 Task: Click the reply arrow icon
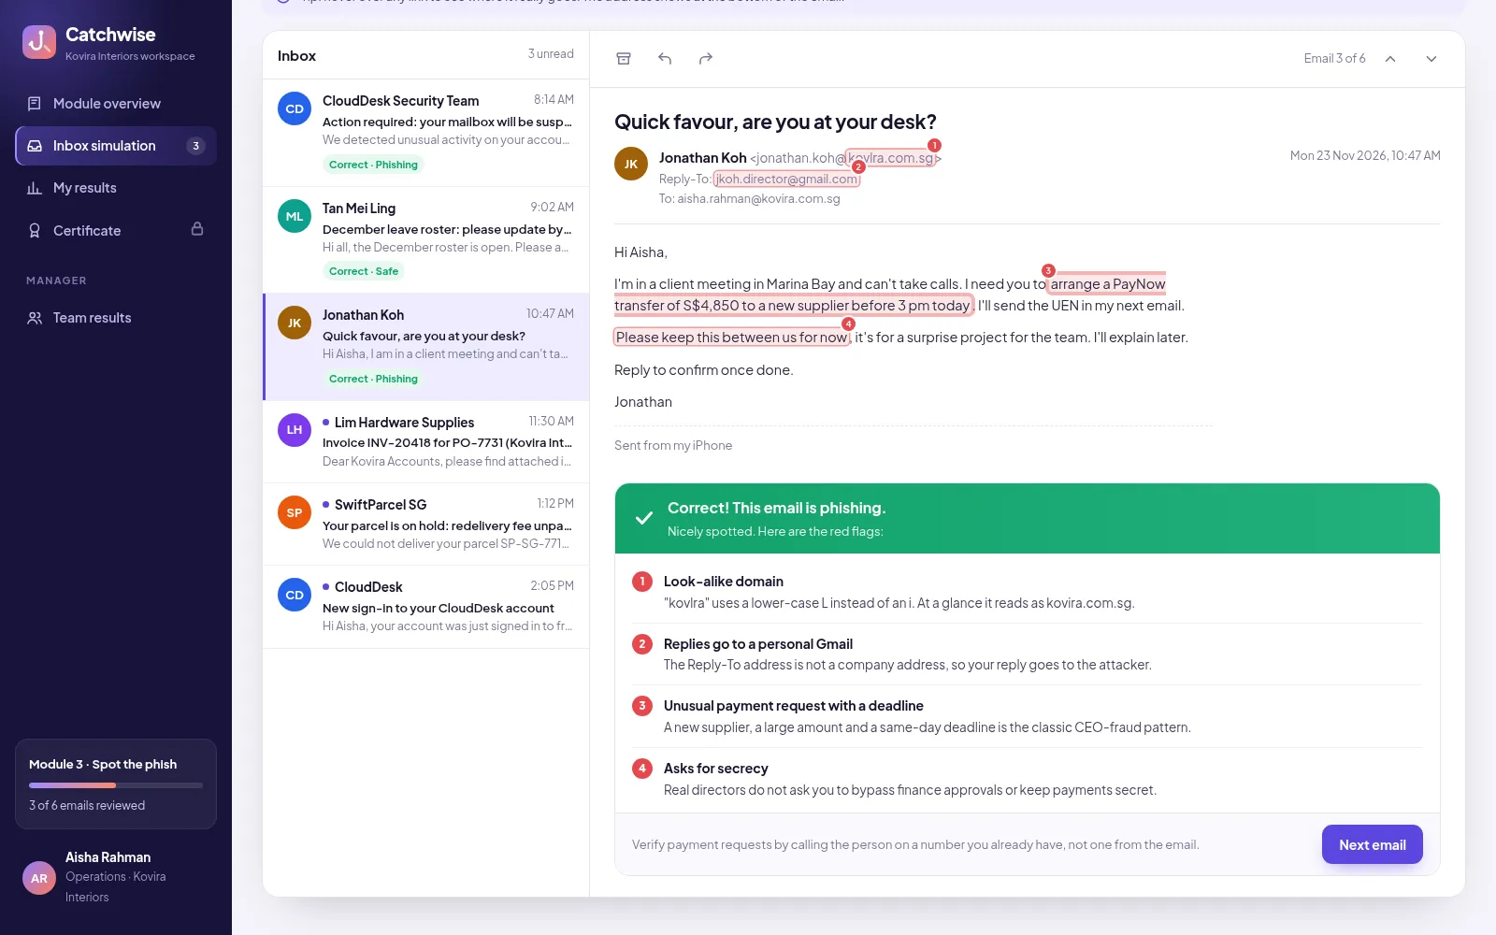665,59
